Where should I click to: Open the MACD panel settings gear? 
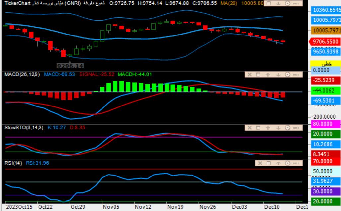[x=288, y=75]
